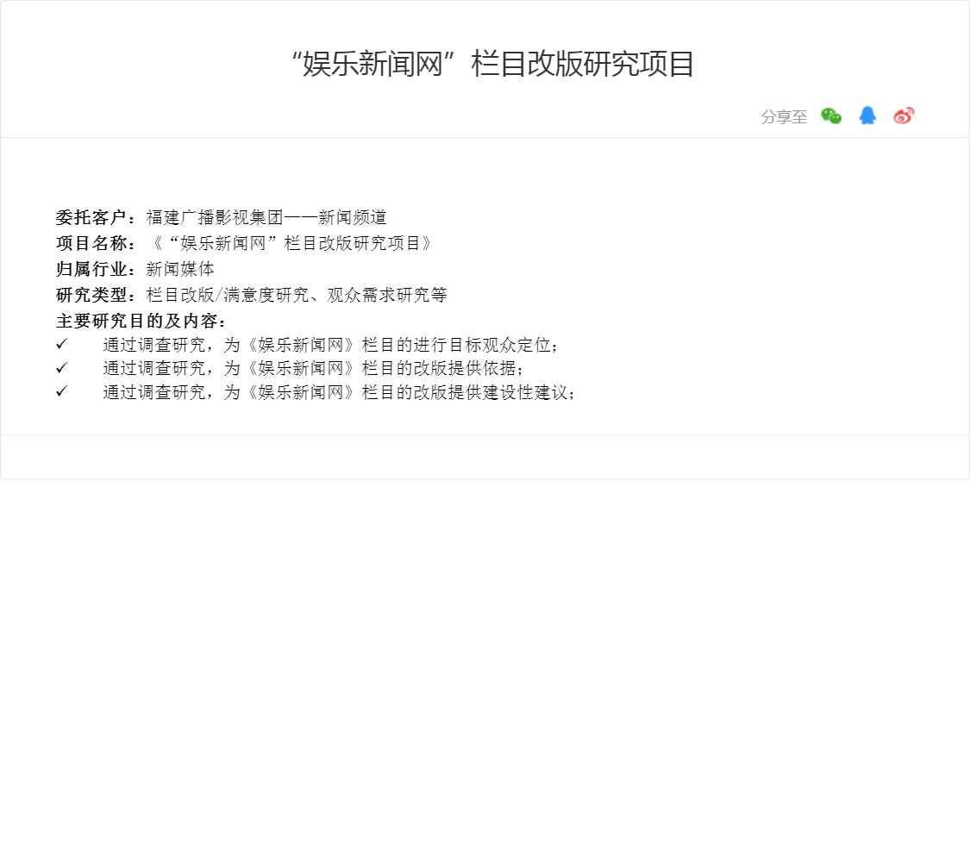Click project name 《“娱乐新闻网”栏目改版研究项目》
Image resolution: width=970 pixels, height=862 pixels.
click(292, 243)
